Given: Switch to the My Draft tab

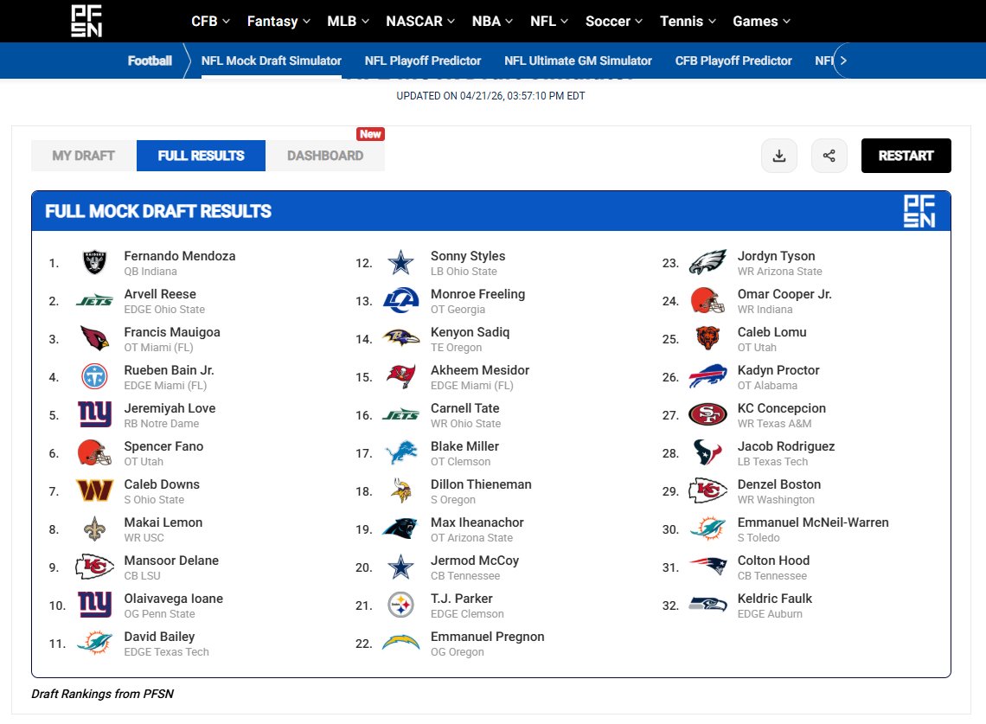Looking at the screenshot, I should (x=84, y=156).
